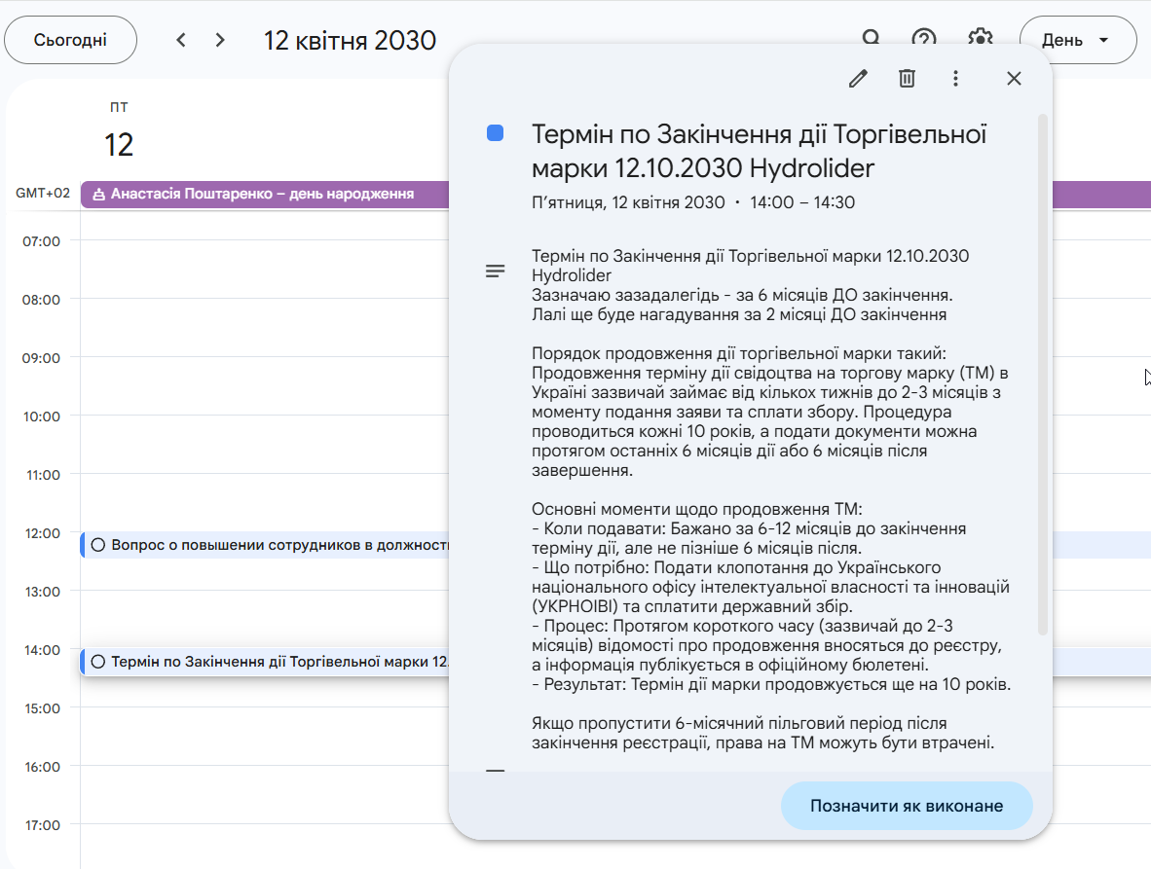Image resolution: width=1151 pixels, height=869 pixels.
Task: Click date header 12 квітня 2030
Action: (351, 40)
